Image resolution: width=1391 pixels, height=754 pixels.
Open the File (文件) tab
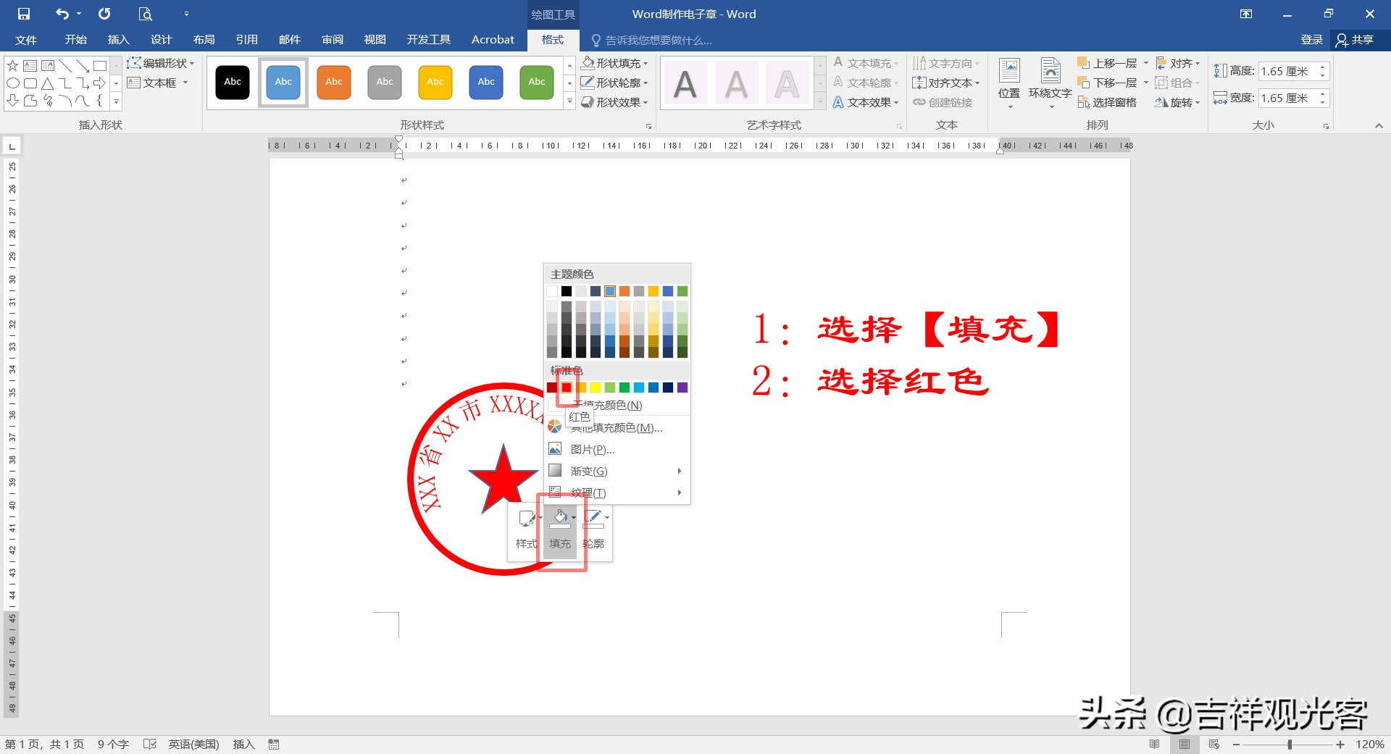click(26, 40)
